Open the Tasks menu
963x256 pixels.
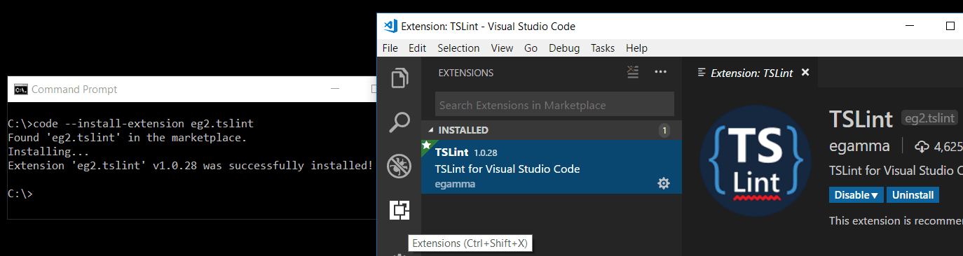603,48
